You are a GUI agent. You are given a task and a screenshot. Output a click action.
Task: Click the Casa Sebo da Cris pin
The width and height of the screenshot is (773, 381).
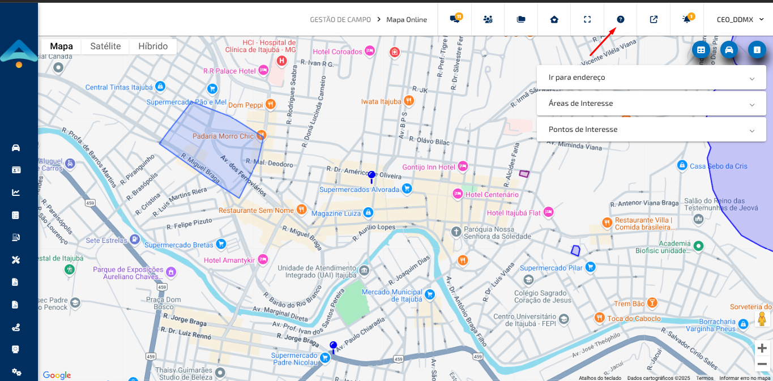682,165
